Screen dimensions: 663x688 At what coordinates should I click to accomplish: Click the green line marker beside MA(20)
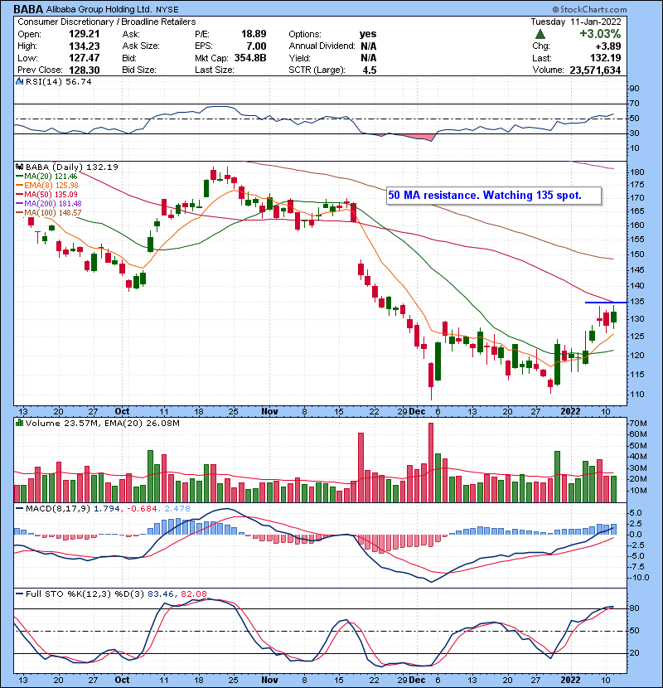pyautogui.click(x=19, y=177)
